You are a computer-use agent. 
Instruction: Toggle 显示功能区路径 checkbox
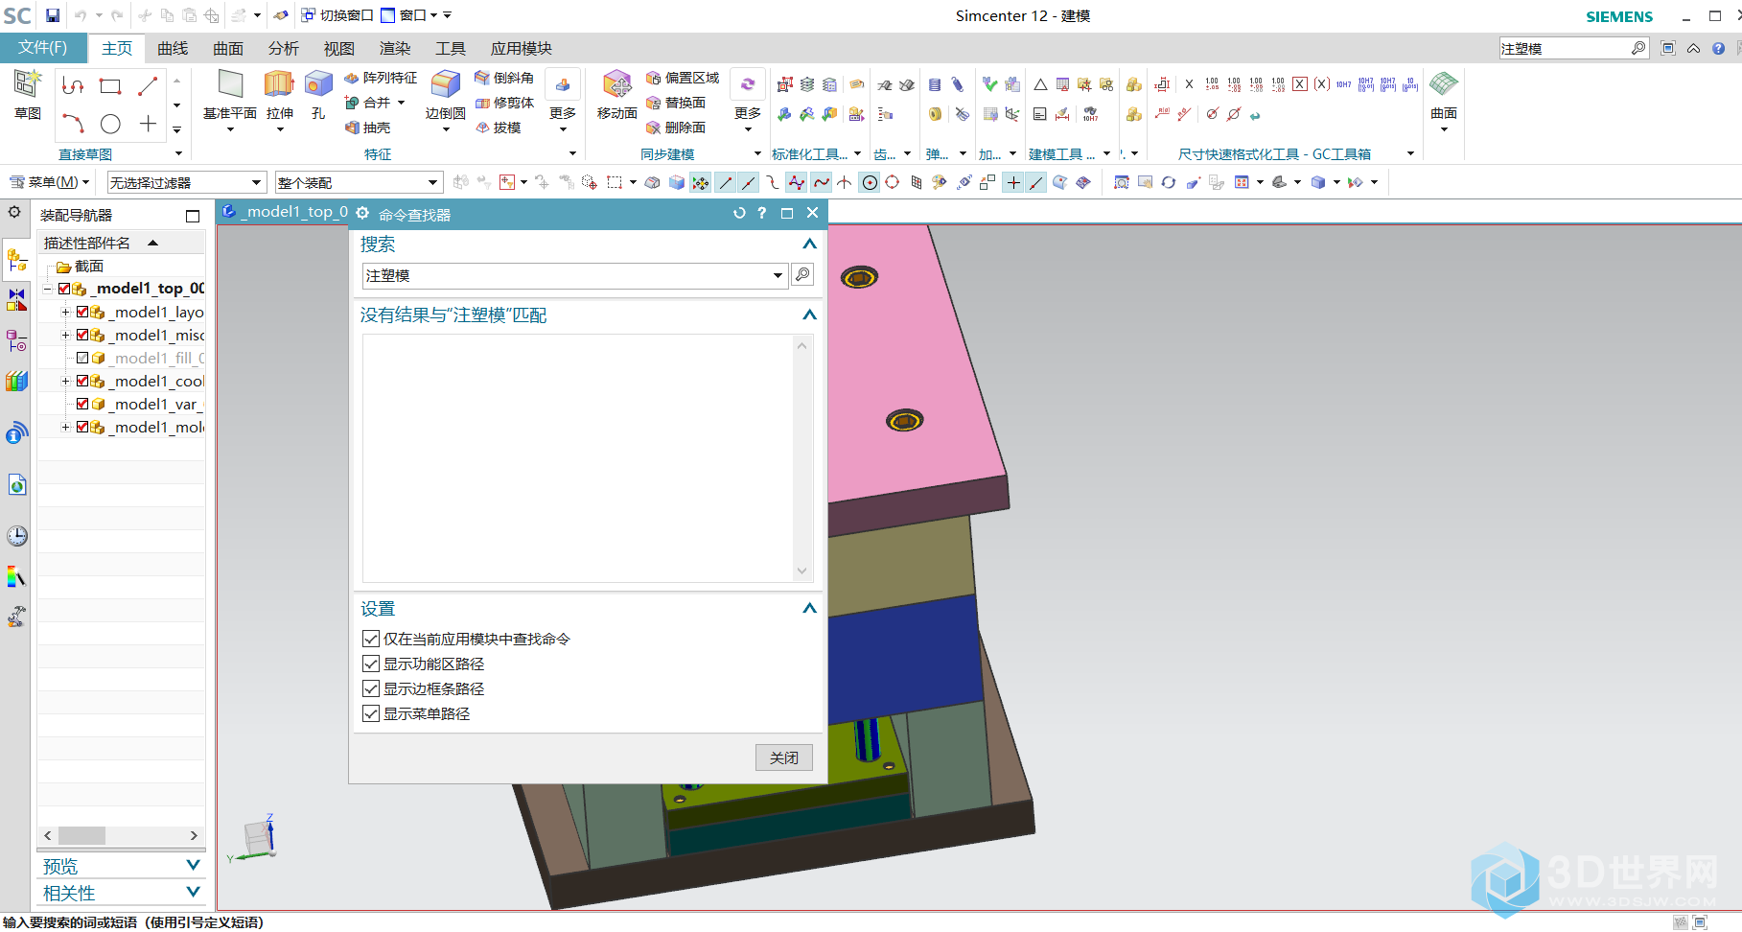coord(371,664)
